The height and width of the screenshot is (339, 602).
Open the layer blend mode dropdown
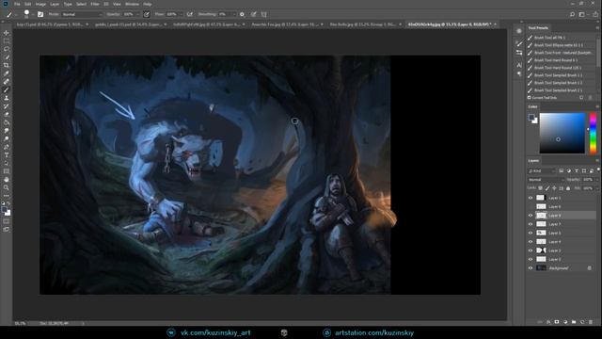tap(546, 180)
